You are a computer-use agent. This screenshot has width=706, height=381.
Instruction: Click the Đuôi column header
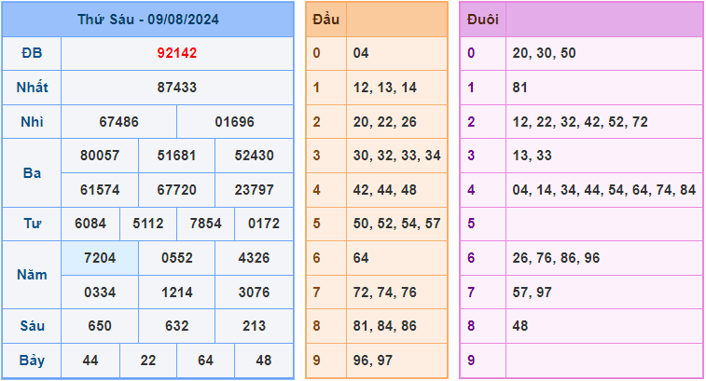pyautogui.click(x=481, y=20)
